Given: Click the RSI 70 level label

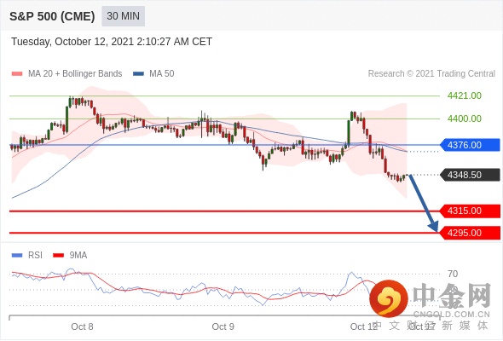Looking at the screenshot, I should pos(453,274).
